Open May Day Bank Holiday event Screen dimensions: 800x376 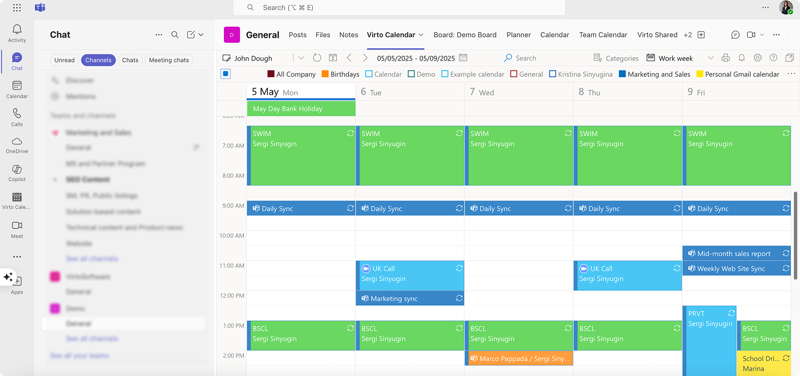click(x=301, y=109)
